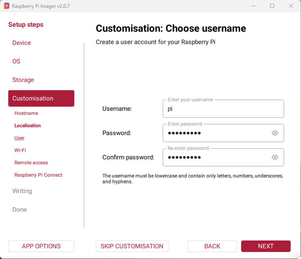Select the Customisation step in sidebar
Viewport: 301px width, 259px height.
pos(41,98)
